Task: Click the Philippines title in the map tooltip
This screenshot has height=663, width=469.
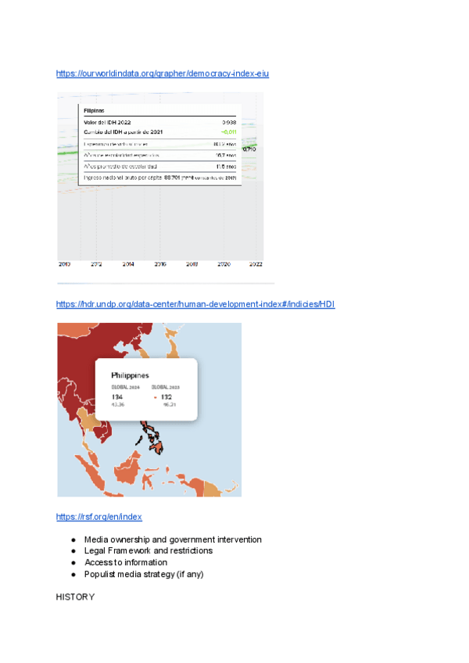Action: (x=131, y=375)
